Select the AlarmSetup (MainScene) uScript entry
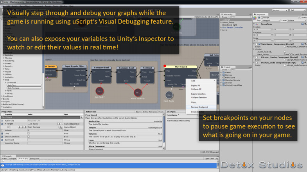The width and height of the screenshot is (307, 172). coord(178,121)
